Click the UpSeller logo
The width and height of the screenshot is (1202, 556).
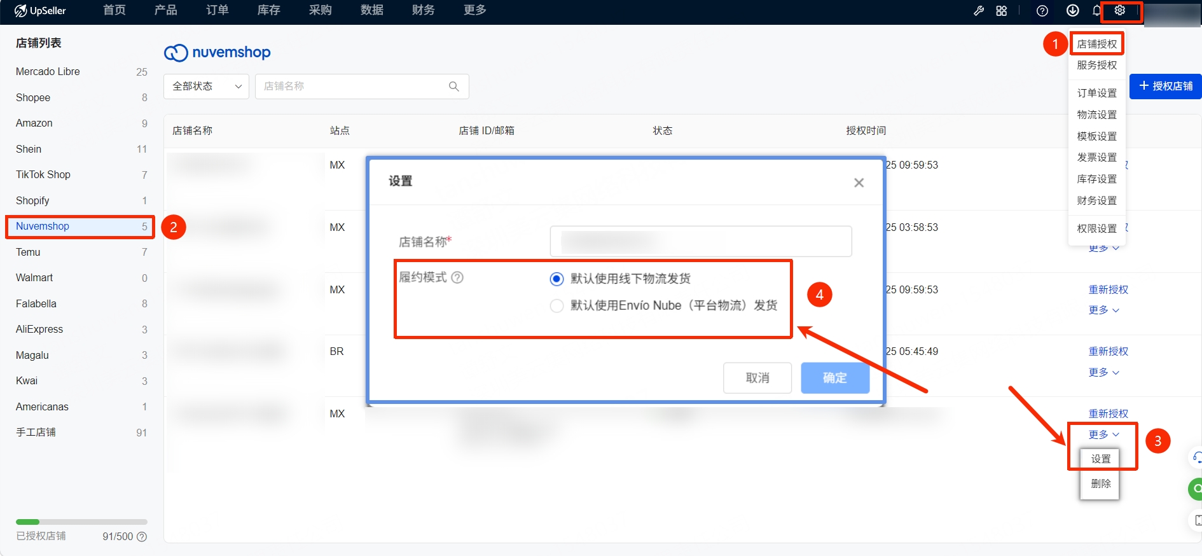click(40, 11)
